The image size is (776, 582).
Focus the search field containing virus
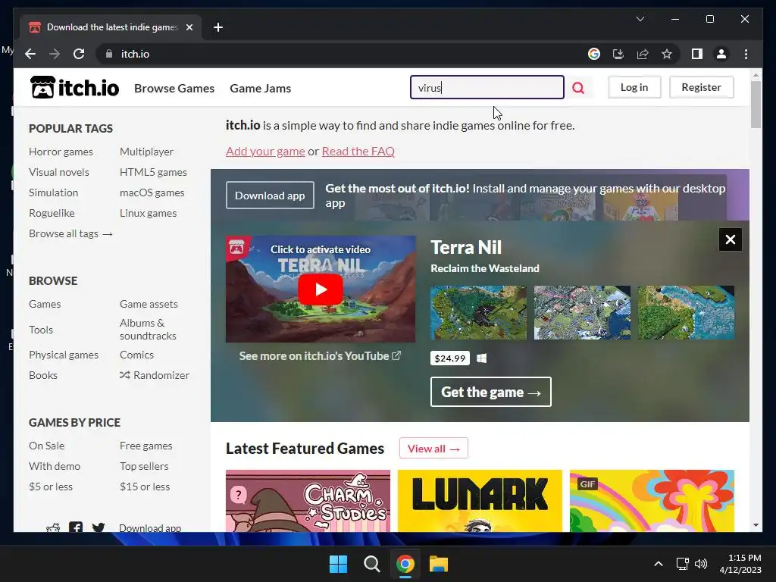(487, 87)
